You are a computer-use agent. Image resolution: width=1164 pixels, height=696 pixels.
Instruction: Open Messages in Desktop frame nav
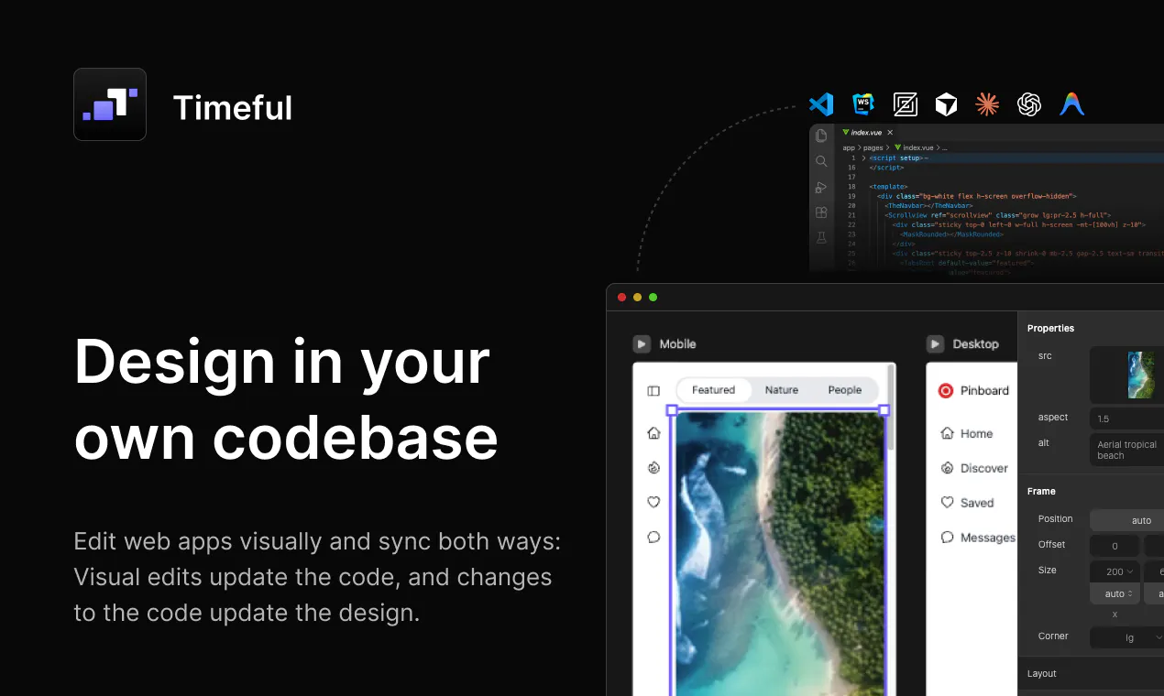point(978,538)
